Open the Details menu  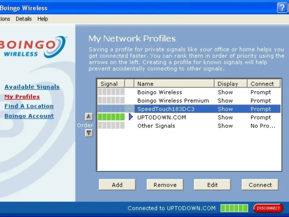point(23,19)
